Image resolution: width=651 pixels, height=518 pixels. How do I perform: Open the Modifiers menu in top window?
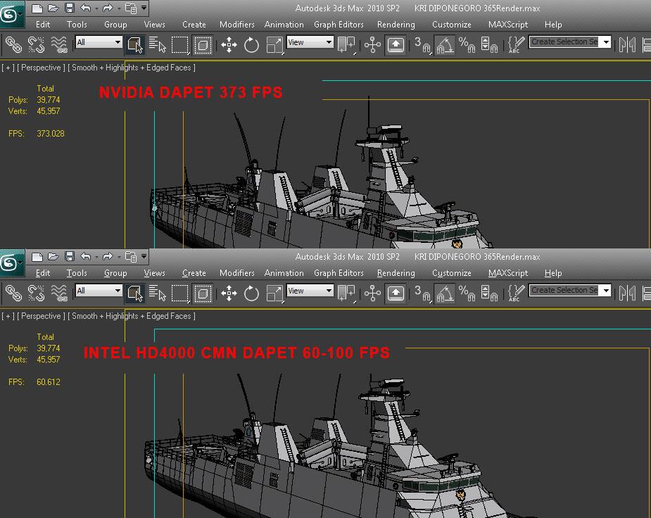coord(236,25)
